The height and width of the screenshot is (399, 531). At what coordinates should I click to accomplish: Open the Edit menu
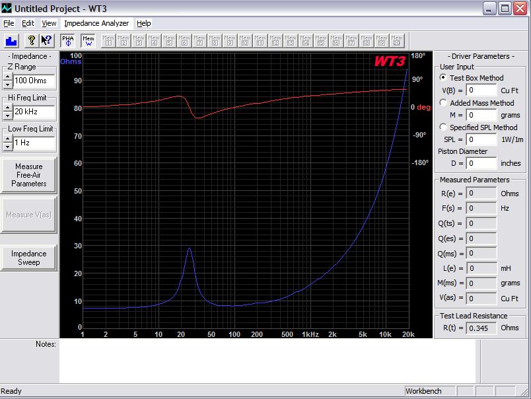28,23
